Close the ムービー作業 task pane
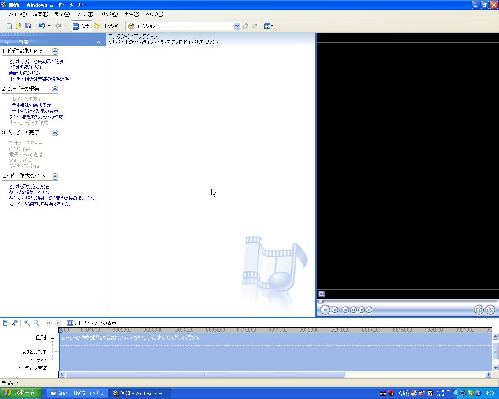This screenshot has width=499, height=399. (99, 42)
